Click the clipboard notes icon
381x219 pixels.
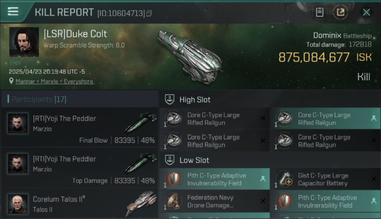point(319,12)
